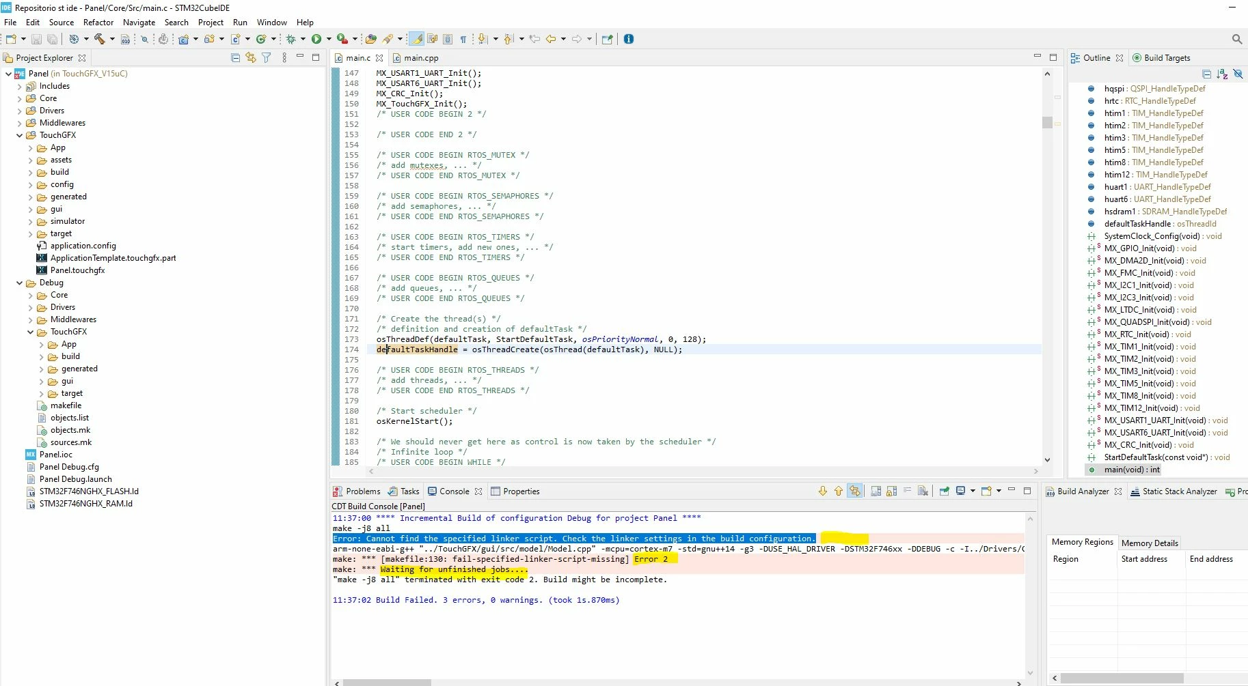Click the Build hammer icon
The width and height of the screenshot is (1248, 686).
pos(100,39)
